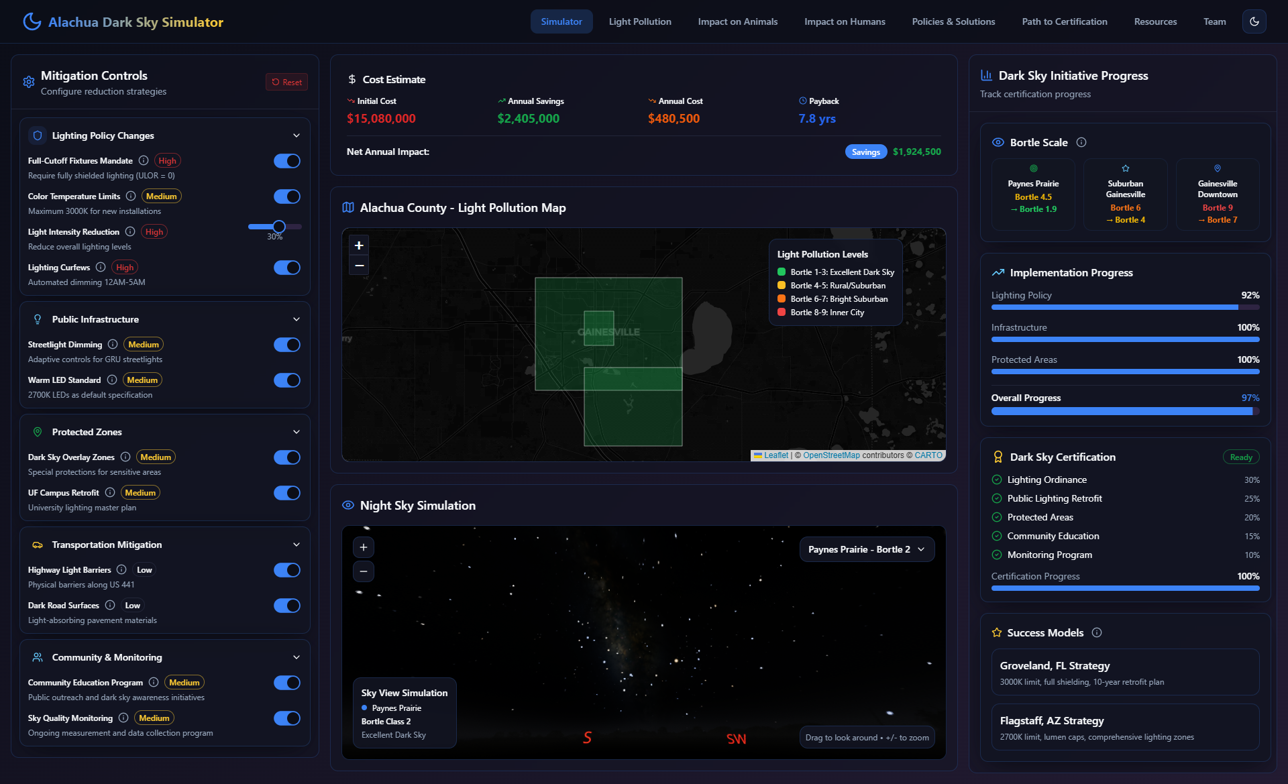
Task: Click info icon beside Full-Cutoff Fixtures Mandate
Action: [144, 160]
